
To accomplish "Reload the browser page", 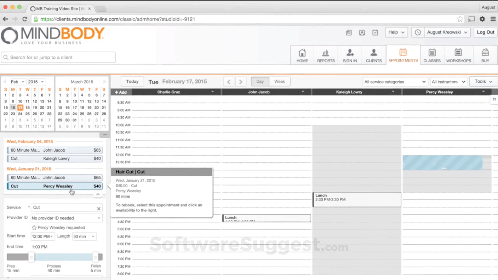I will (25, 19).
